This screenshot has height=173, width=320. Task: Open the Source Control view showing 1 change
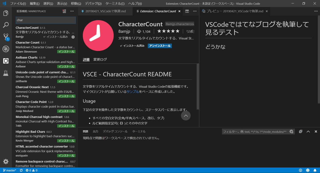click(6, 37)
